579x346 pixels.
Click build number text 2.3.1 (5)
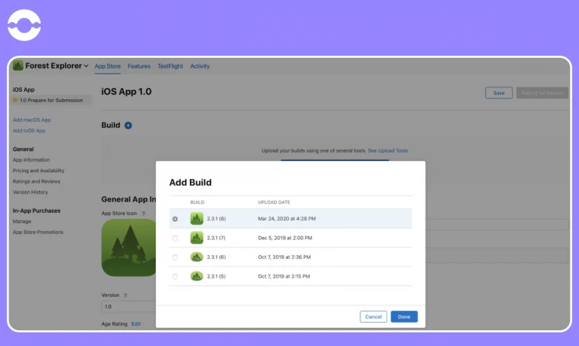pos(216,276)
